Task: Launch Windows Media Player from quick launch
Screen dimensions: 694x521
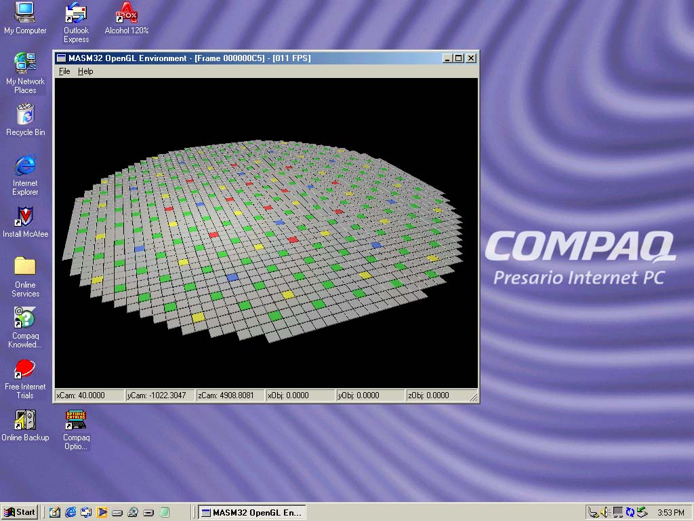Action: pyautogui.click(x=102, y=513)
